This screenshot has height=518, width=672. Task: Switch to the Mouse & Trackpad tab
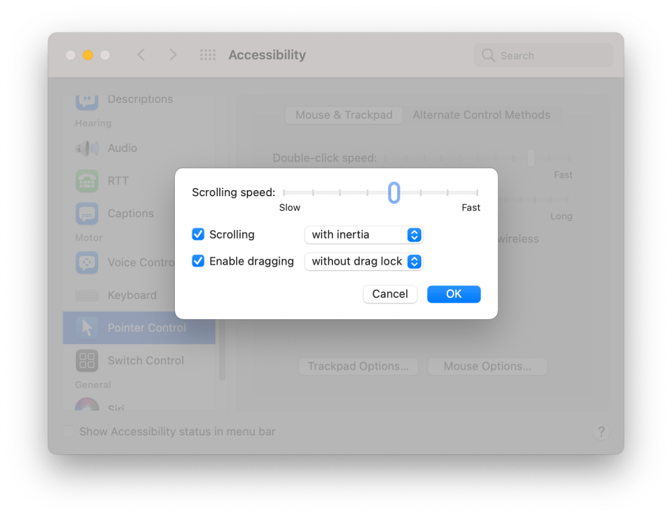(344, 115)
